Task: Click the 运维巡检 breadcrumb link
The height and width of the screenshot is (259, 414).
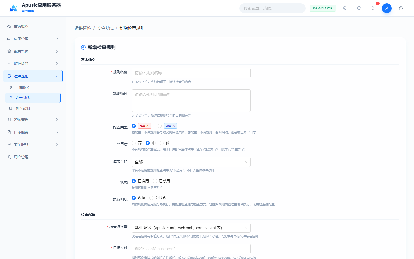Action: [x=83, y=28]
